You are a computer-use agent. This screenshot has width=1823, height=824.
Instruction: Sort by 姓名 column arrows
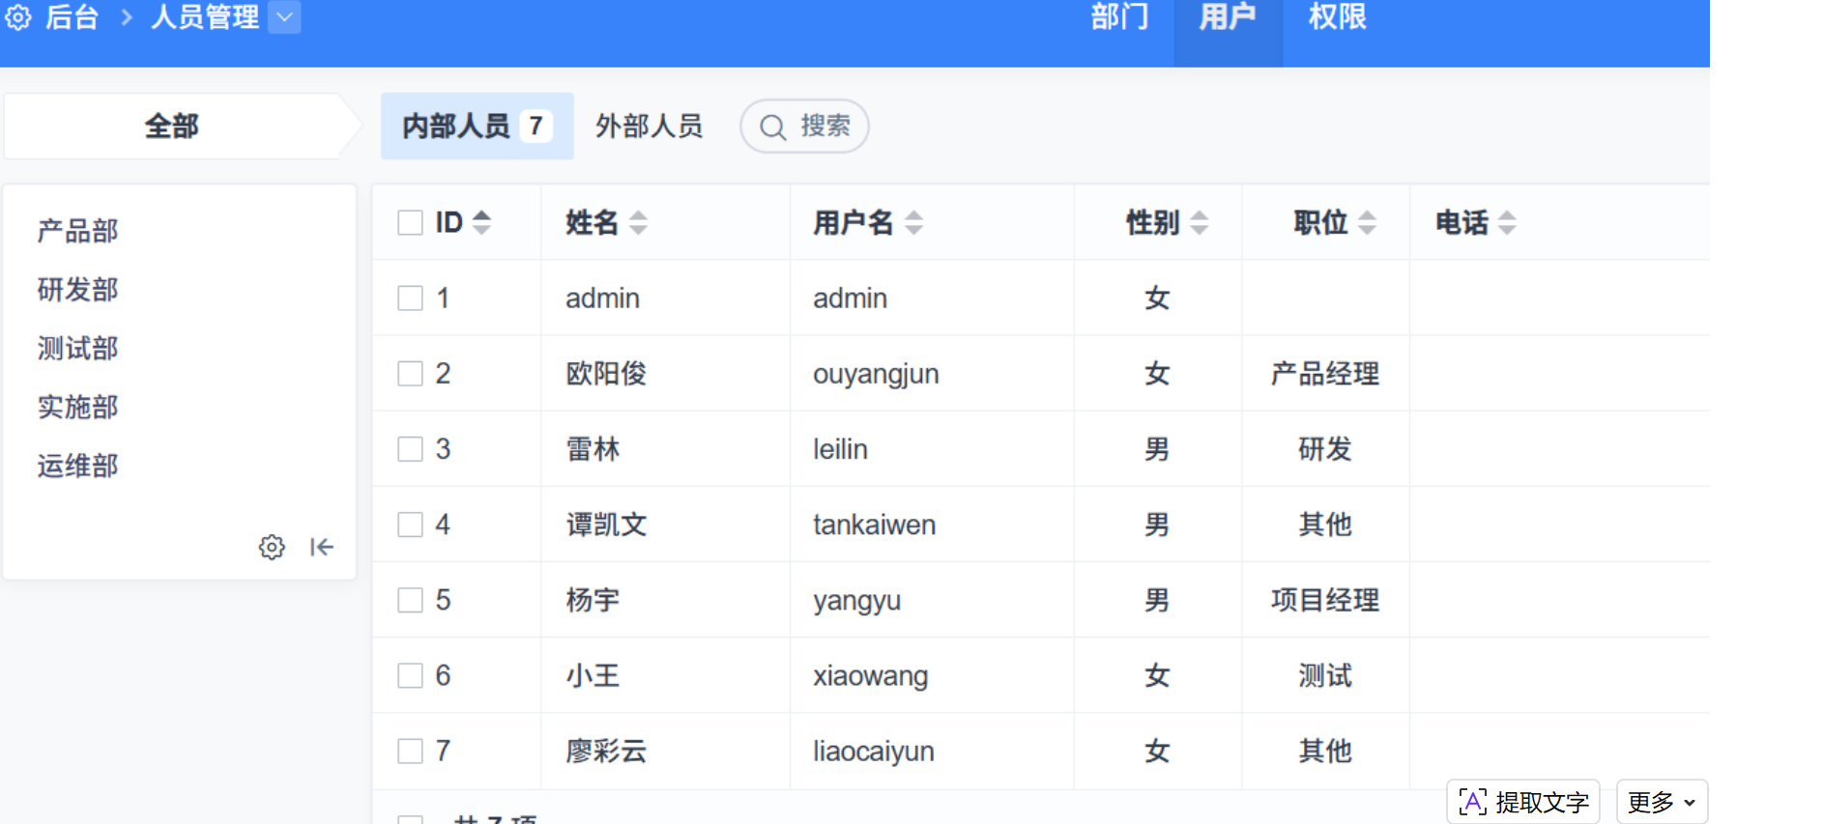pyautogui.click(x=638, y=223)
